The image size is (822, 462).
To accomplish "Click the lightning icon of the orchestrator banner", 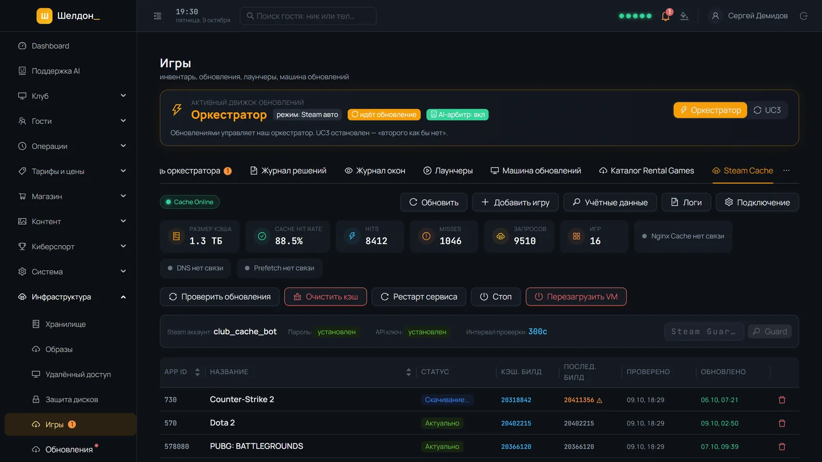I will point(177,109).
